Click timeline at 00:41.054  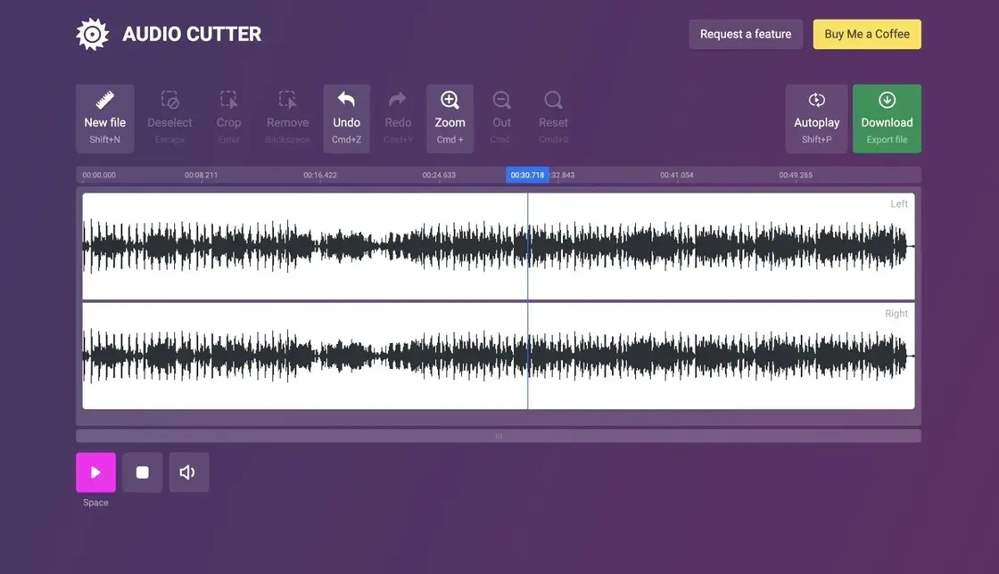pos(677,175)
